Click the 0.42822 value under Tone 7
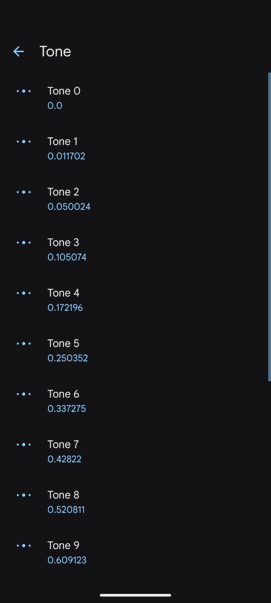The width and height of the screenshot is (271, 603). (x=65, y=460)
